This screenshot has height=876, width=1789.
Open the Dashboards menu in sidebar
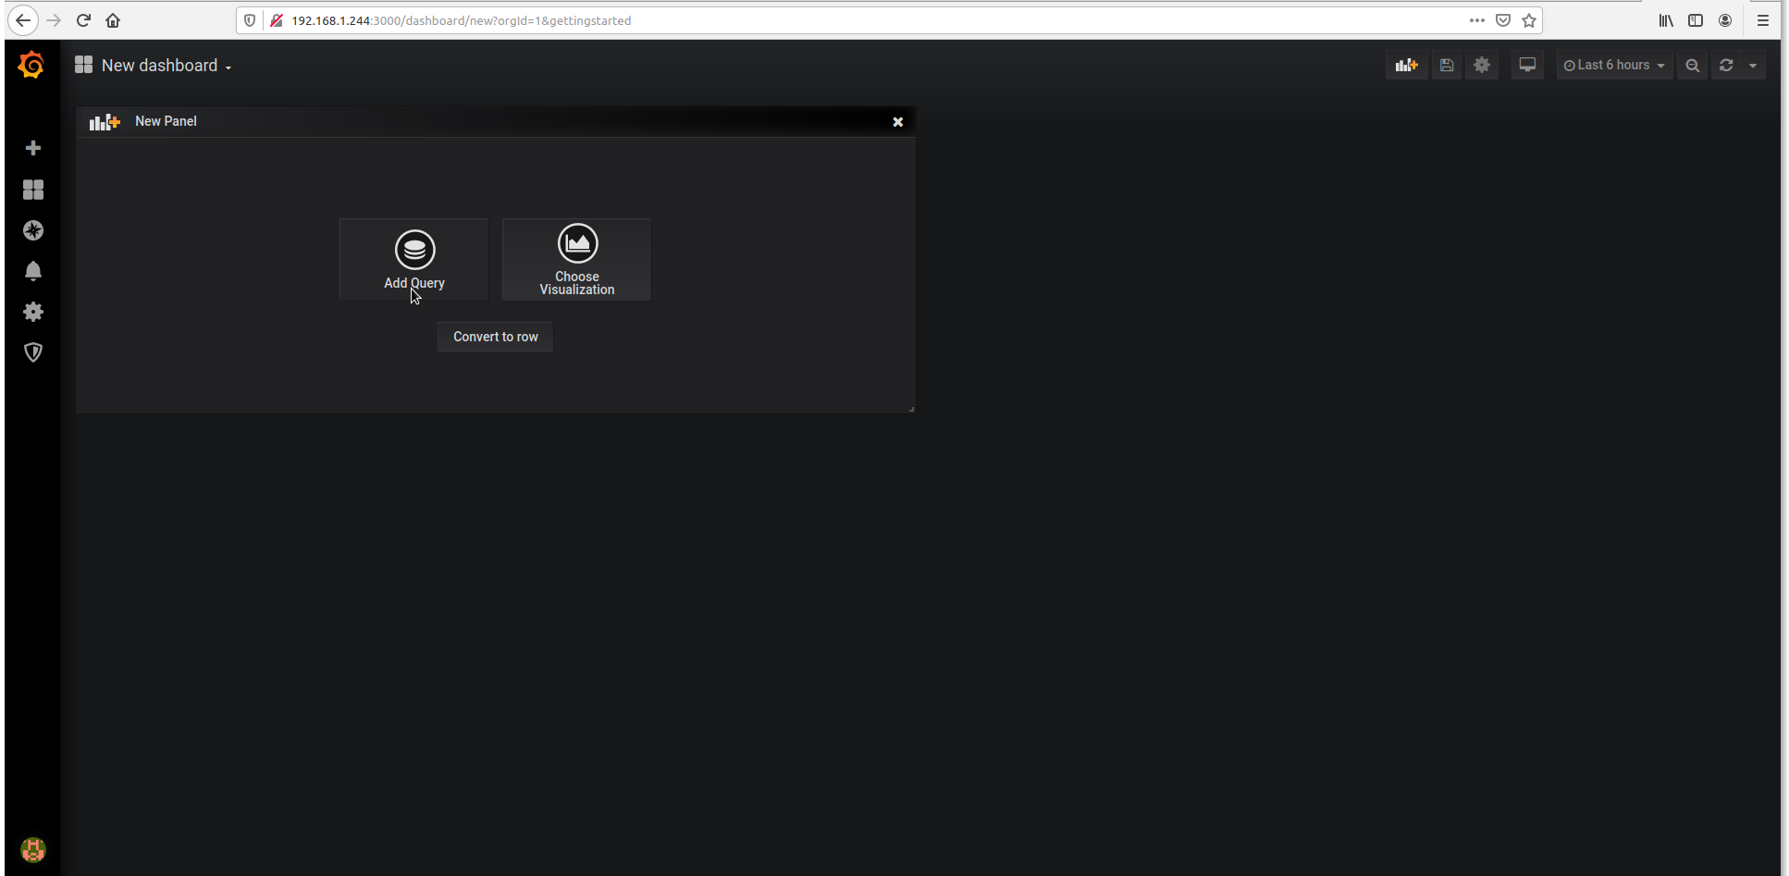click(x=33, y=190)
